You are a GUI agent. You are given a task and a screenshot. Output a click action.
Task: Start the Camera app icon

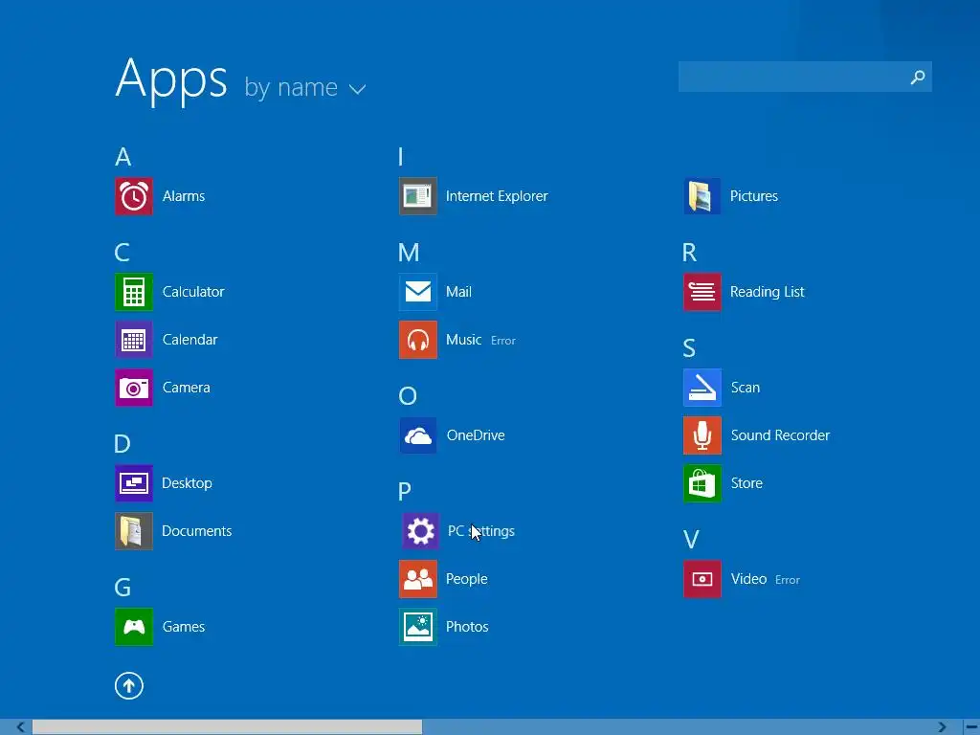pos(134,388)
